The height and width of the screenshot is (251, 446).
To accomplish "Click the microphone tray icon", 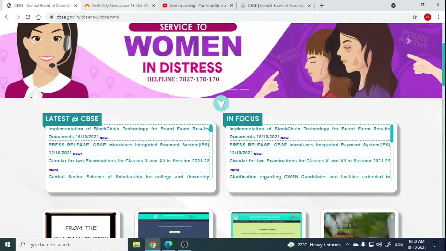I will coord(363,245).
